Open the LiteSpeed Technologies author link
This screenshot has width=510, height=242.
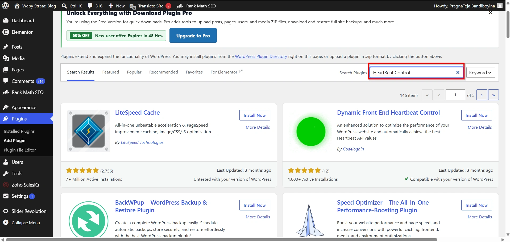point(142,142)
